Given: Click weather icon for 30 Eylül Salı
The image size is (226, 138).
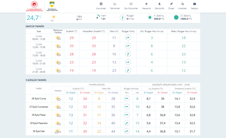Looking at the screenshot, I should 58,131.
